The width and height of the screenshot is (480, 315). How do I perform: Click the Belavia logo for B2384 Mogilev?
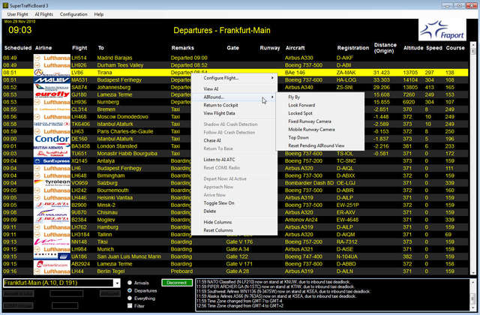[52, 220]
